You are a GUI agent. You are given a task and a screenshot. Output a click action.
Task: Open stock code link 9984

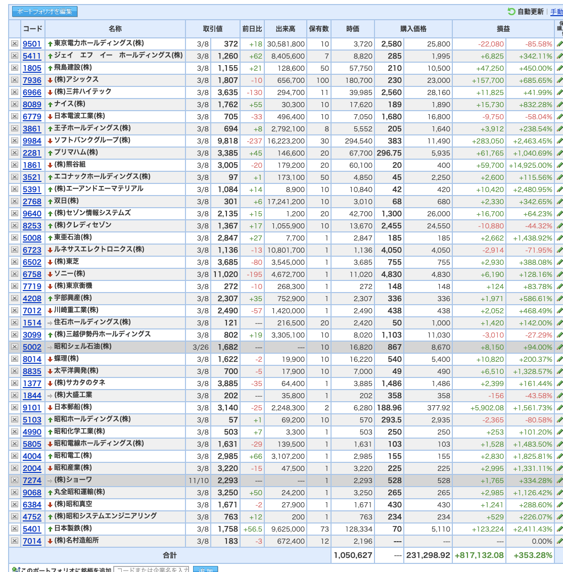coord(32,141)
